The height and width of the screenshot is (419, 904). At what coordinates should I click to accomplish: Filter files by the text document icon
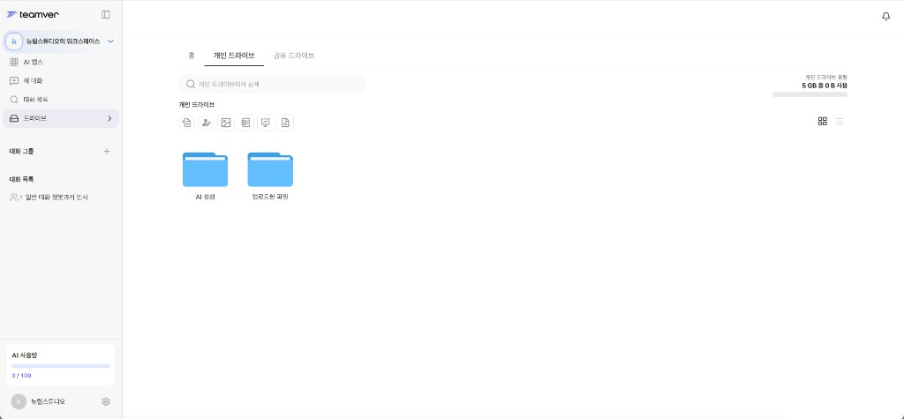285,123
